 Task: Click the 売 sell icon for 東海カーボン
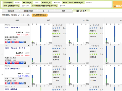pyautogui.click(x=9, y=83)
